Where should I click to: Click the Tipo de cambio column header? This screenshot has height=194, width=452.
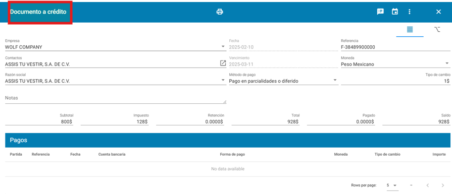(387, 154)
